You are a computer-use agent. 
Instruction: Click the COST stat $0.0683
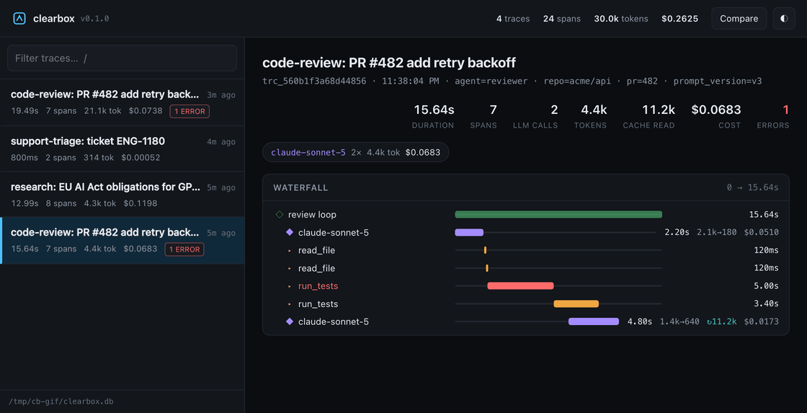[x=716, y=116]
